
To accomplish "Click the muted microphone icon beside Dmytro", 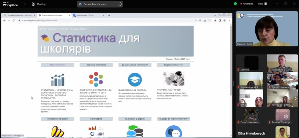I will point(238,70).
